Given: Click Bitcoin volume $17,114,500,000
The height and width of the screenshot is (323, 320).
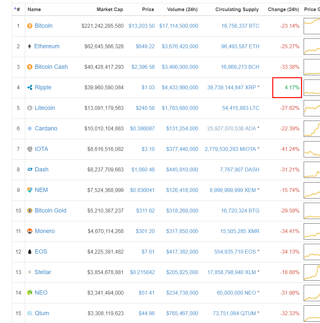Looking at the screenshot, I should pos(179,26).
